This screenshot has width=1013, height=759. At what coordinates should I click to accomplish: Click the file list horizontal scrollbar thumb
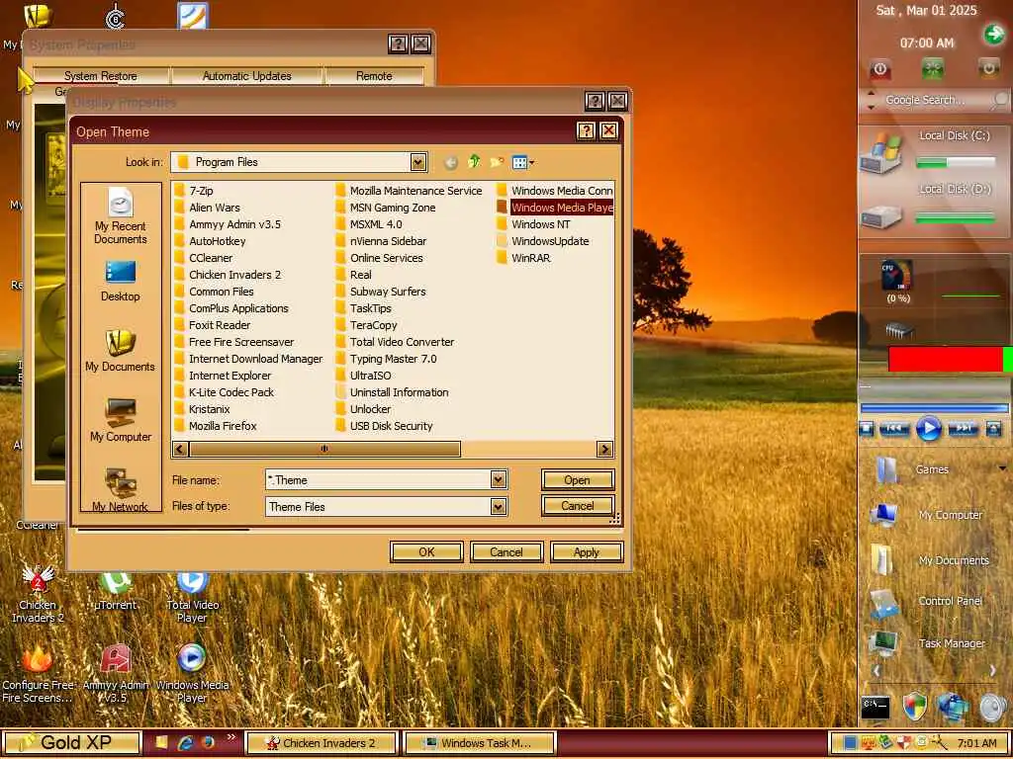[324, 449]
